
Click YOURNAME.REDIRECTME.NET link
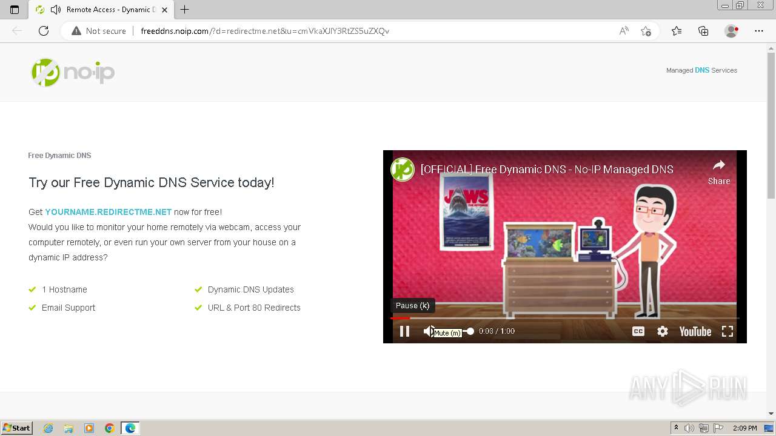coord(109,212)
